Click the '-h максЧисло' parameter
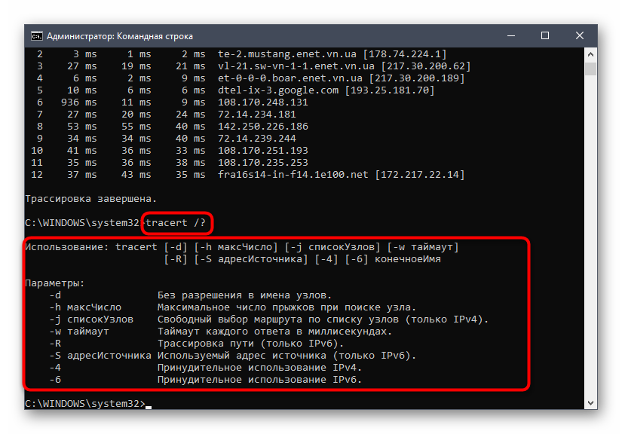 (85, 307)
